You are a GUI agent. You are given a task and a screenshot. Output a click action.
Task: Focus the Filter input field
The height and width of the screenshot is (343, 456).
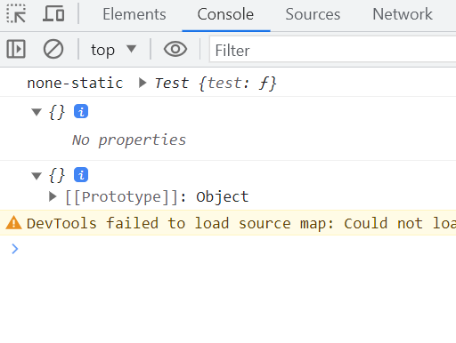[332, 50]
